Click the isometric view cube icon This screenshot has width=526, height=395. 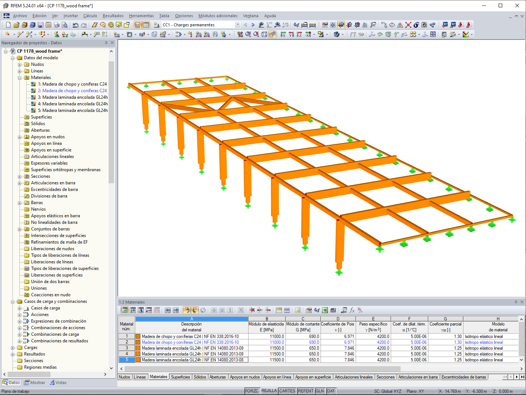coord(264,35)
